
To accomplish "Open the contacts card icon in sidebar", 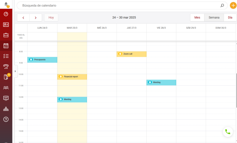I will tap(6, 25).
